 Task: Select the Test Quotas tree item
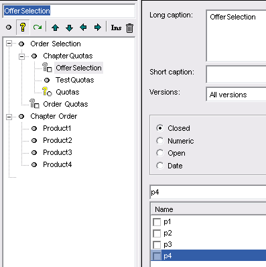[x=75, y=80]
